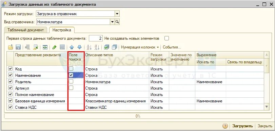Click the save settings floppy icon
This screenshot has height=131, width=275.
coord(18,47)
